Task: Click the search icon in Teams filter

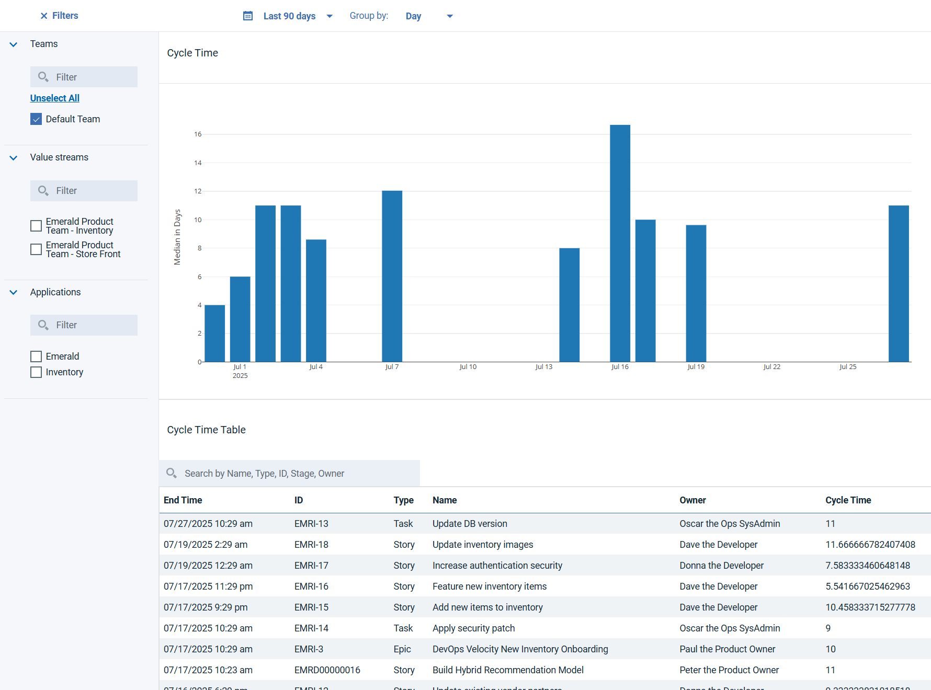Action: [x=43, y=77]
